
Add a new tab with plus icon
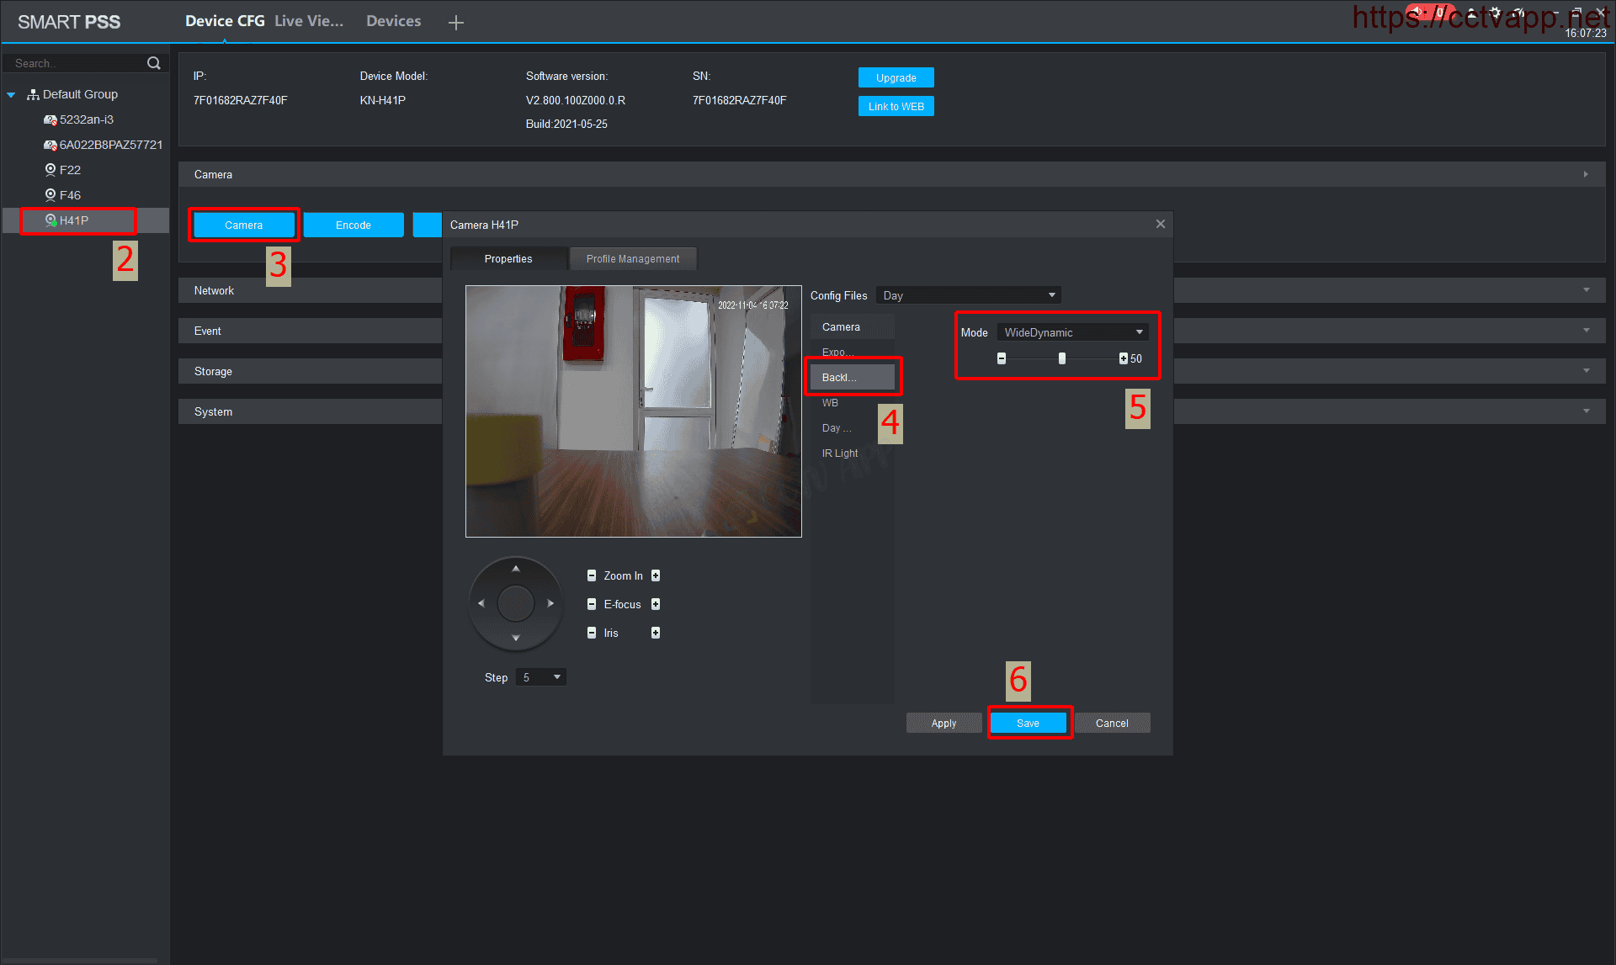455,23
